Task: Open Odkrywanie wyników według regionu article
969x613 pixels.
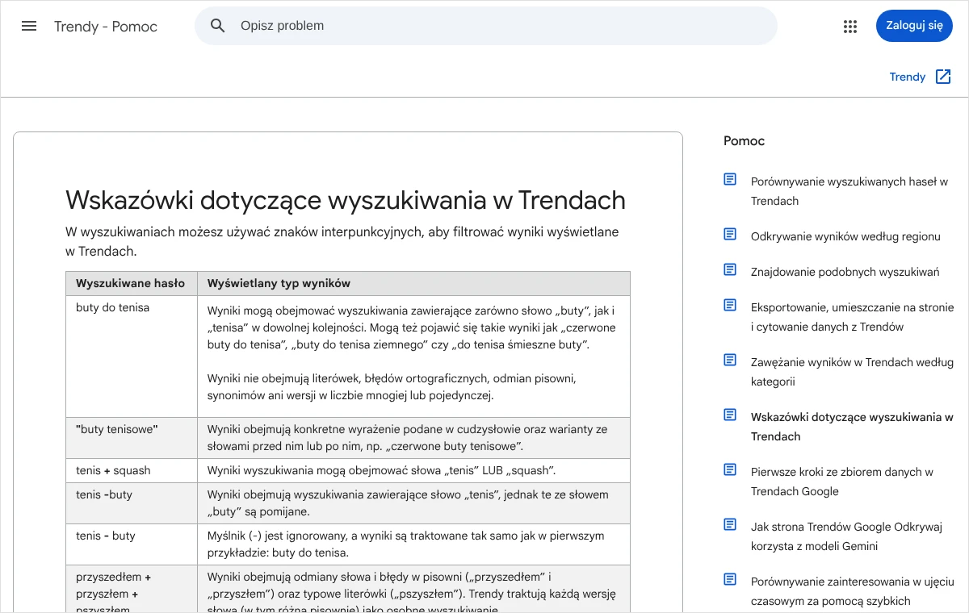Action: [x=845, y=236]
